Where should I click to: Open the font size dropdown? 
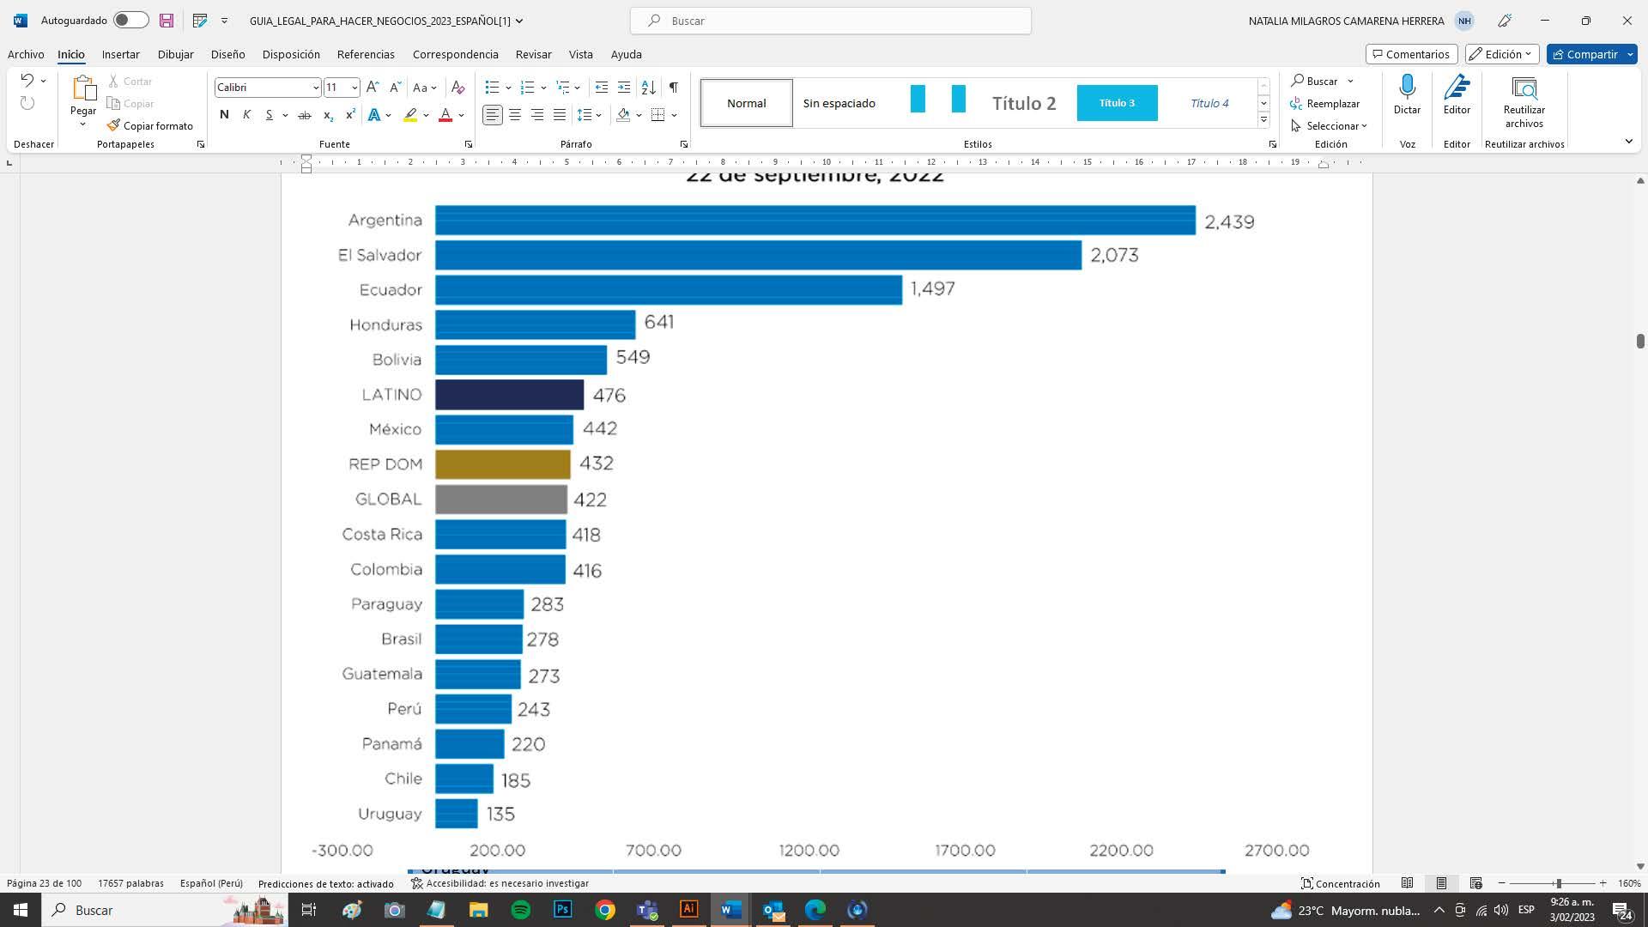pyautogui.click(x=354, y=88)
